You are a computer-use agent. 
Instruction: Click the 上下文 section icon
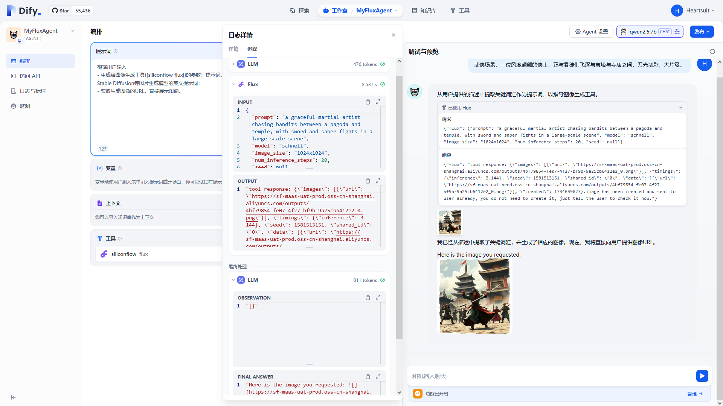pyautogui.click(x=100, y=203)
